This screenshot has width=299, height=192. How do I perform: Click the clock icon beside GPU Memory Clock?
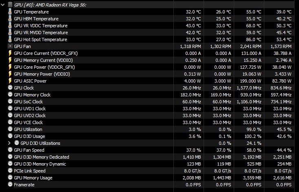(10, 94)
